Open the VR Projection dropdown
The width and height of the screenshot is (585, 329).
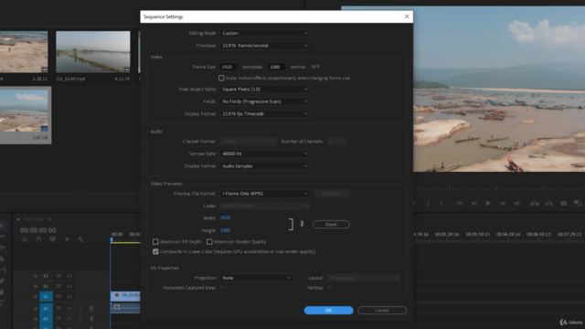coord(256,278)
